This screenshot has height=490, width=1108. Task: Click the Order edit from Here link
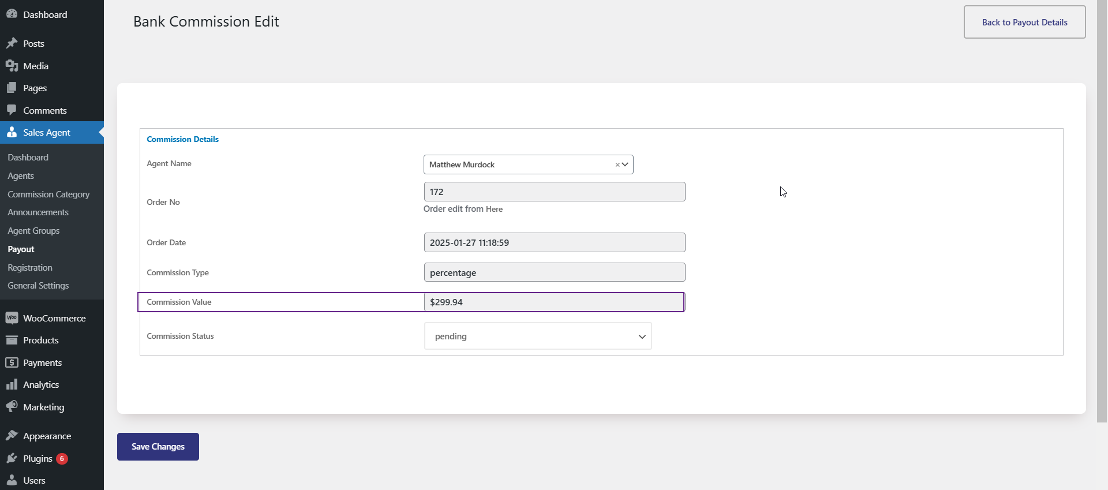point(494,209)
